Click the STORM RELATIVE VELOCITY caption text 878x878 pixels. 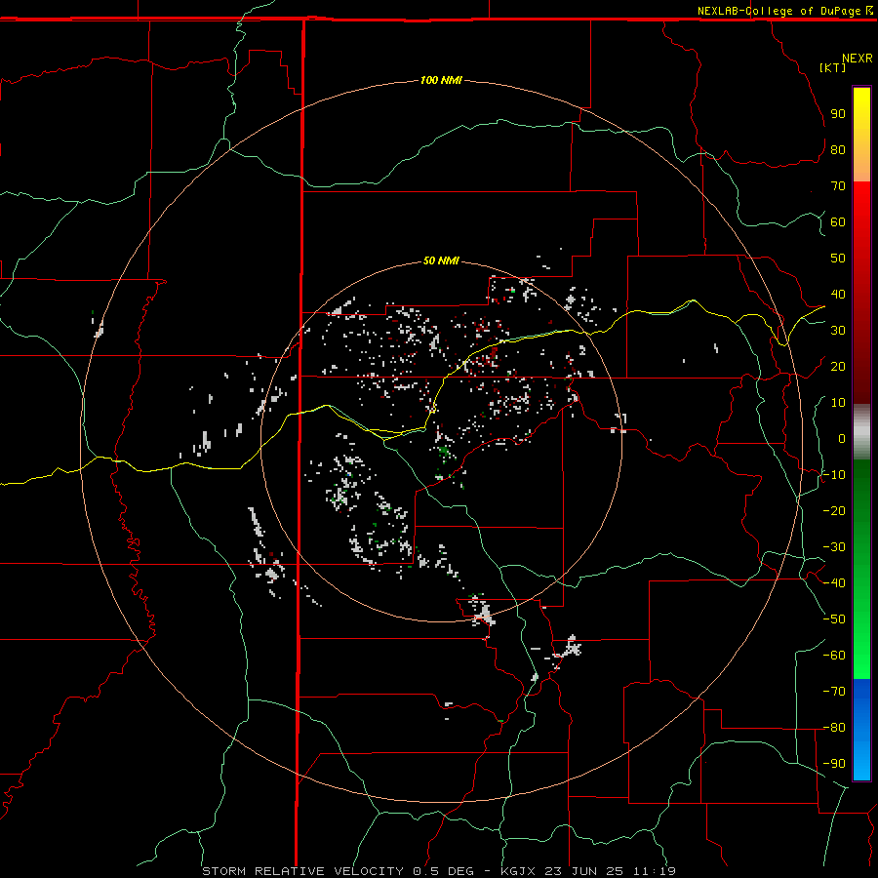click(302, 871)
